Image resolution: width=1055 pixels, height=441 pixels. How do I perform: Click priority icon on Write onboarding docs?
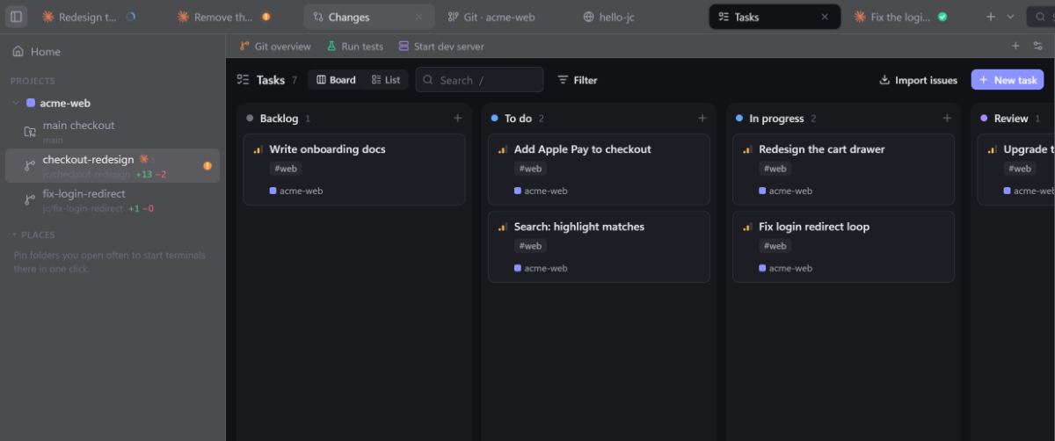258,150
